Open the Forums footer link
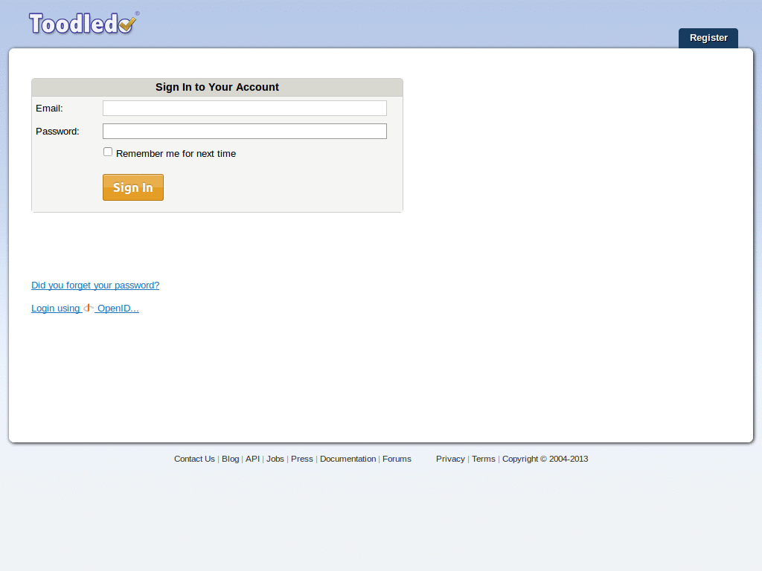 (397, 459)
